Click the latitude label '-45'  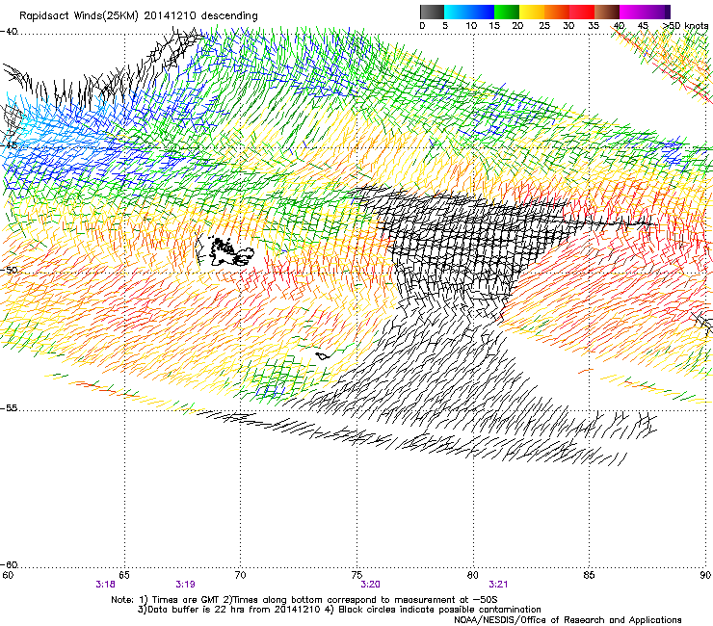point(9,145)
